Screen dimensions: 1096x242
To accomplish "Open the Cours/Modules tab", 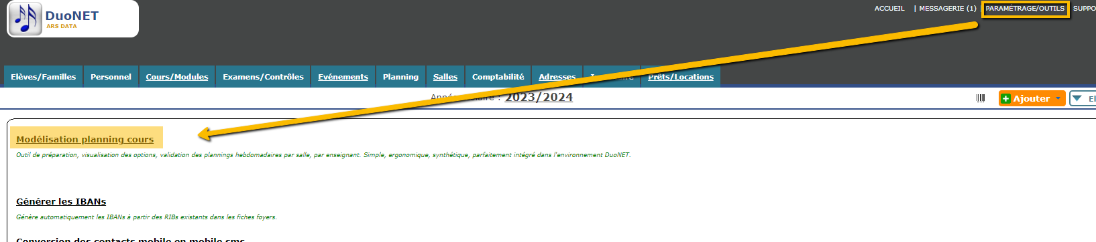I will 177,77.
